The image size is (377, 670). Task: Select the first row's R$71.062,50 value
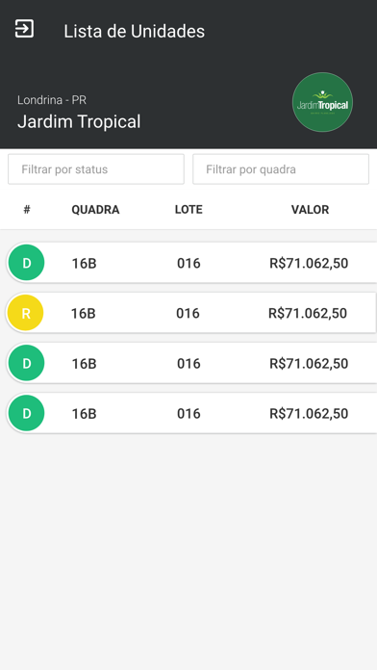pyautogui.click(x=309, y=263)
